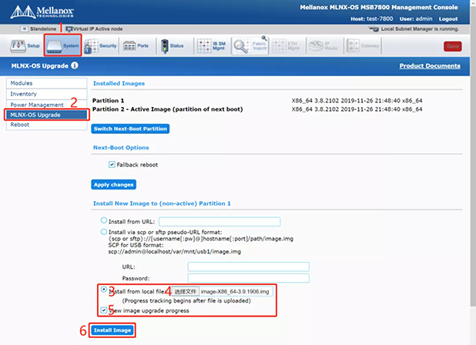Open Inventory in the side menu
476x345 pixels.
click(x=46, y=94)
